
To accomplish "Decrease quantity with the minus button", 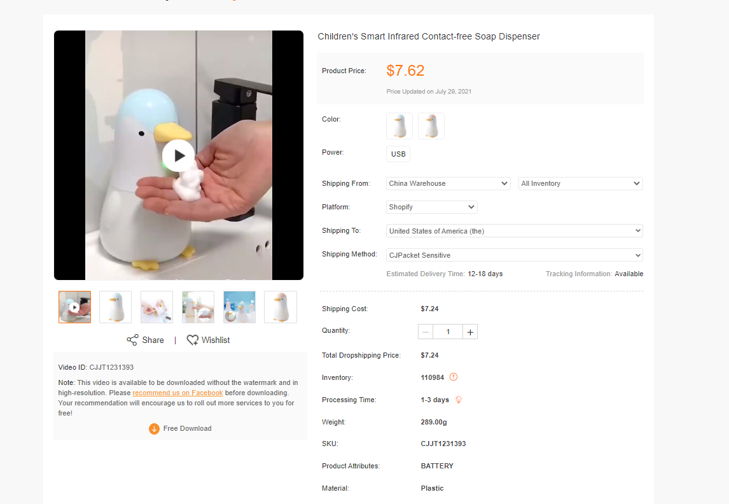I will (426, 332).
